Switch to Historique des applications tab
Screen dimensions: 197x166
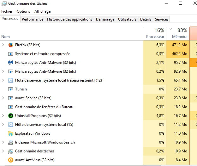click(69, 19)
